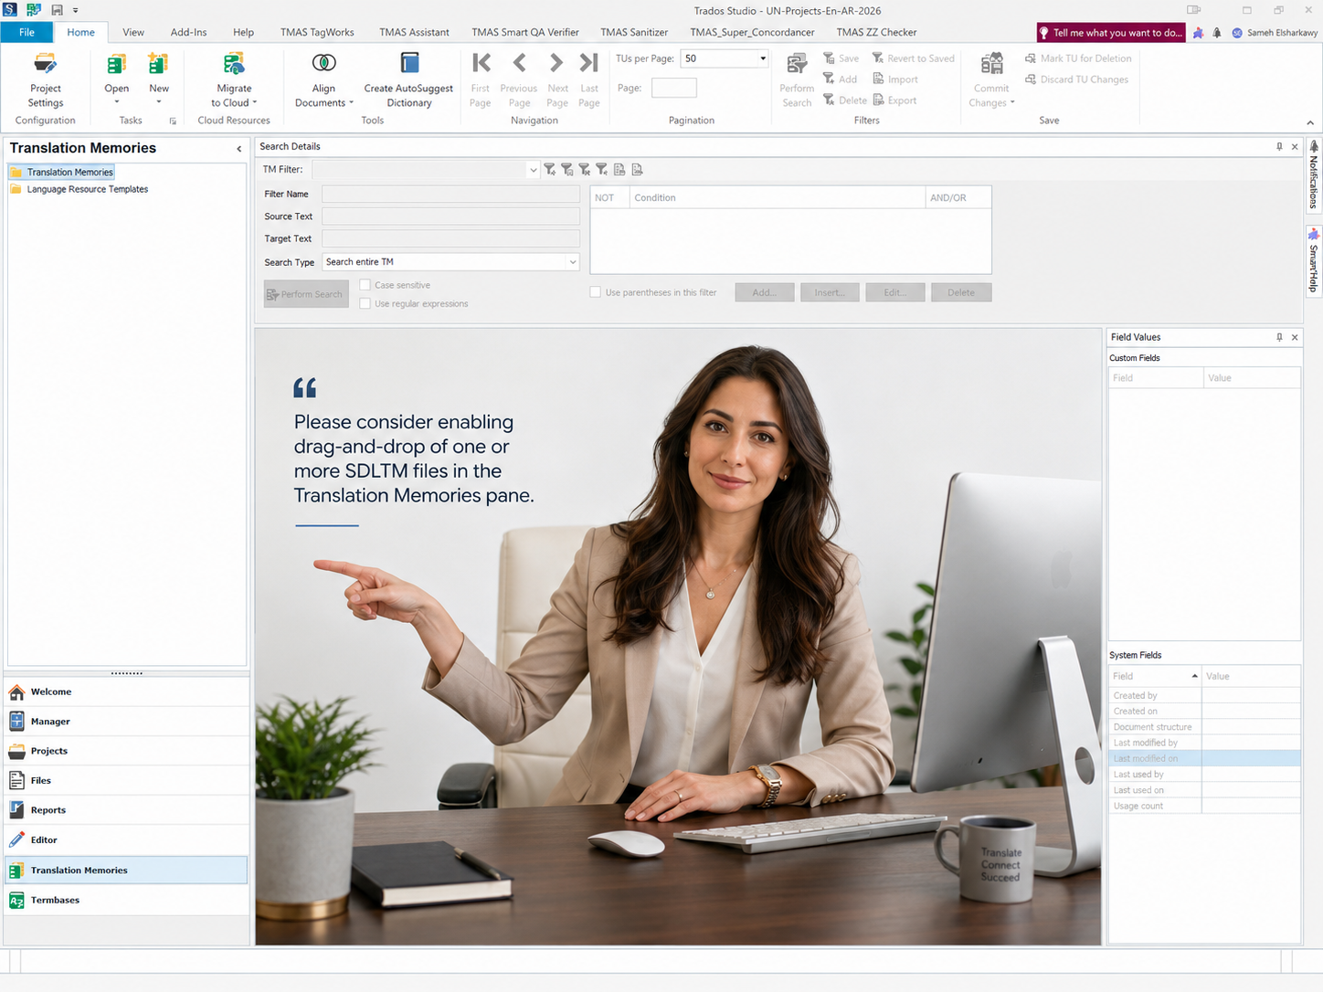Click in the Filter Name field

450,194
